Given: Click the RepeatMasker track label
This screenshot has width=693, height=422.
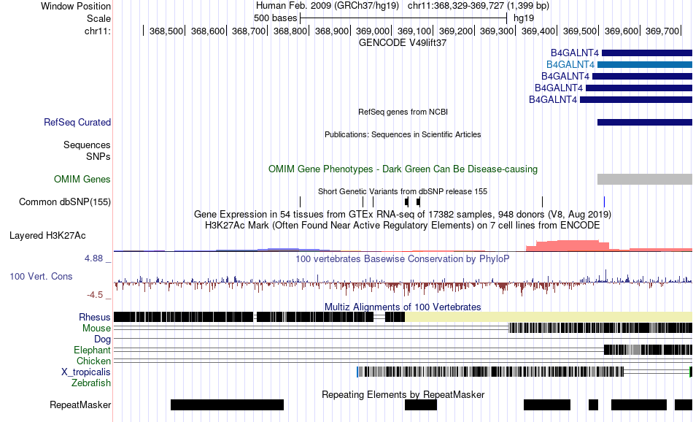Looking at the screenshot, I should [x=80, y=404].
